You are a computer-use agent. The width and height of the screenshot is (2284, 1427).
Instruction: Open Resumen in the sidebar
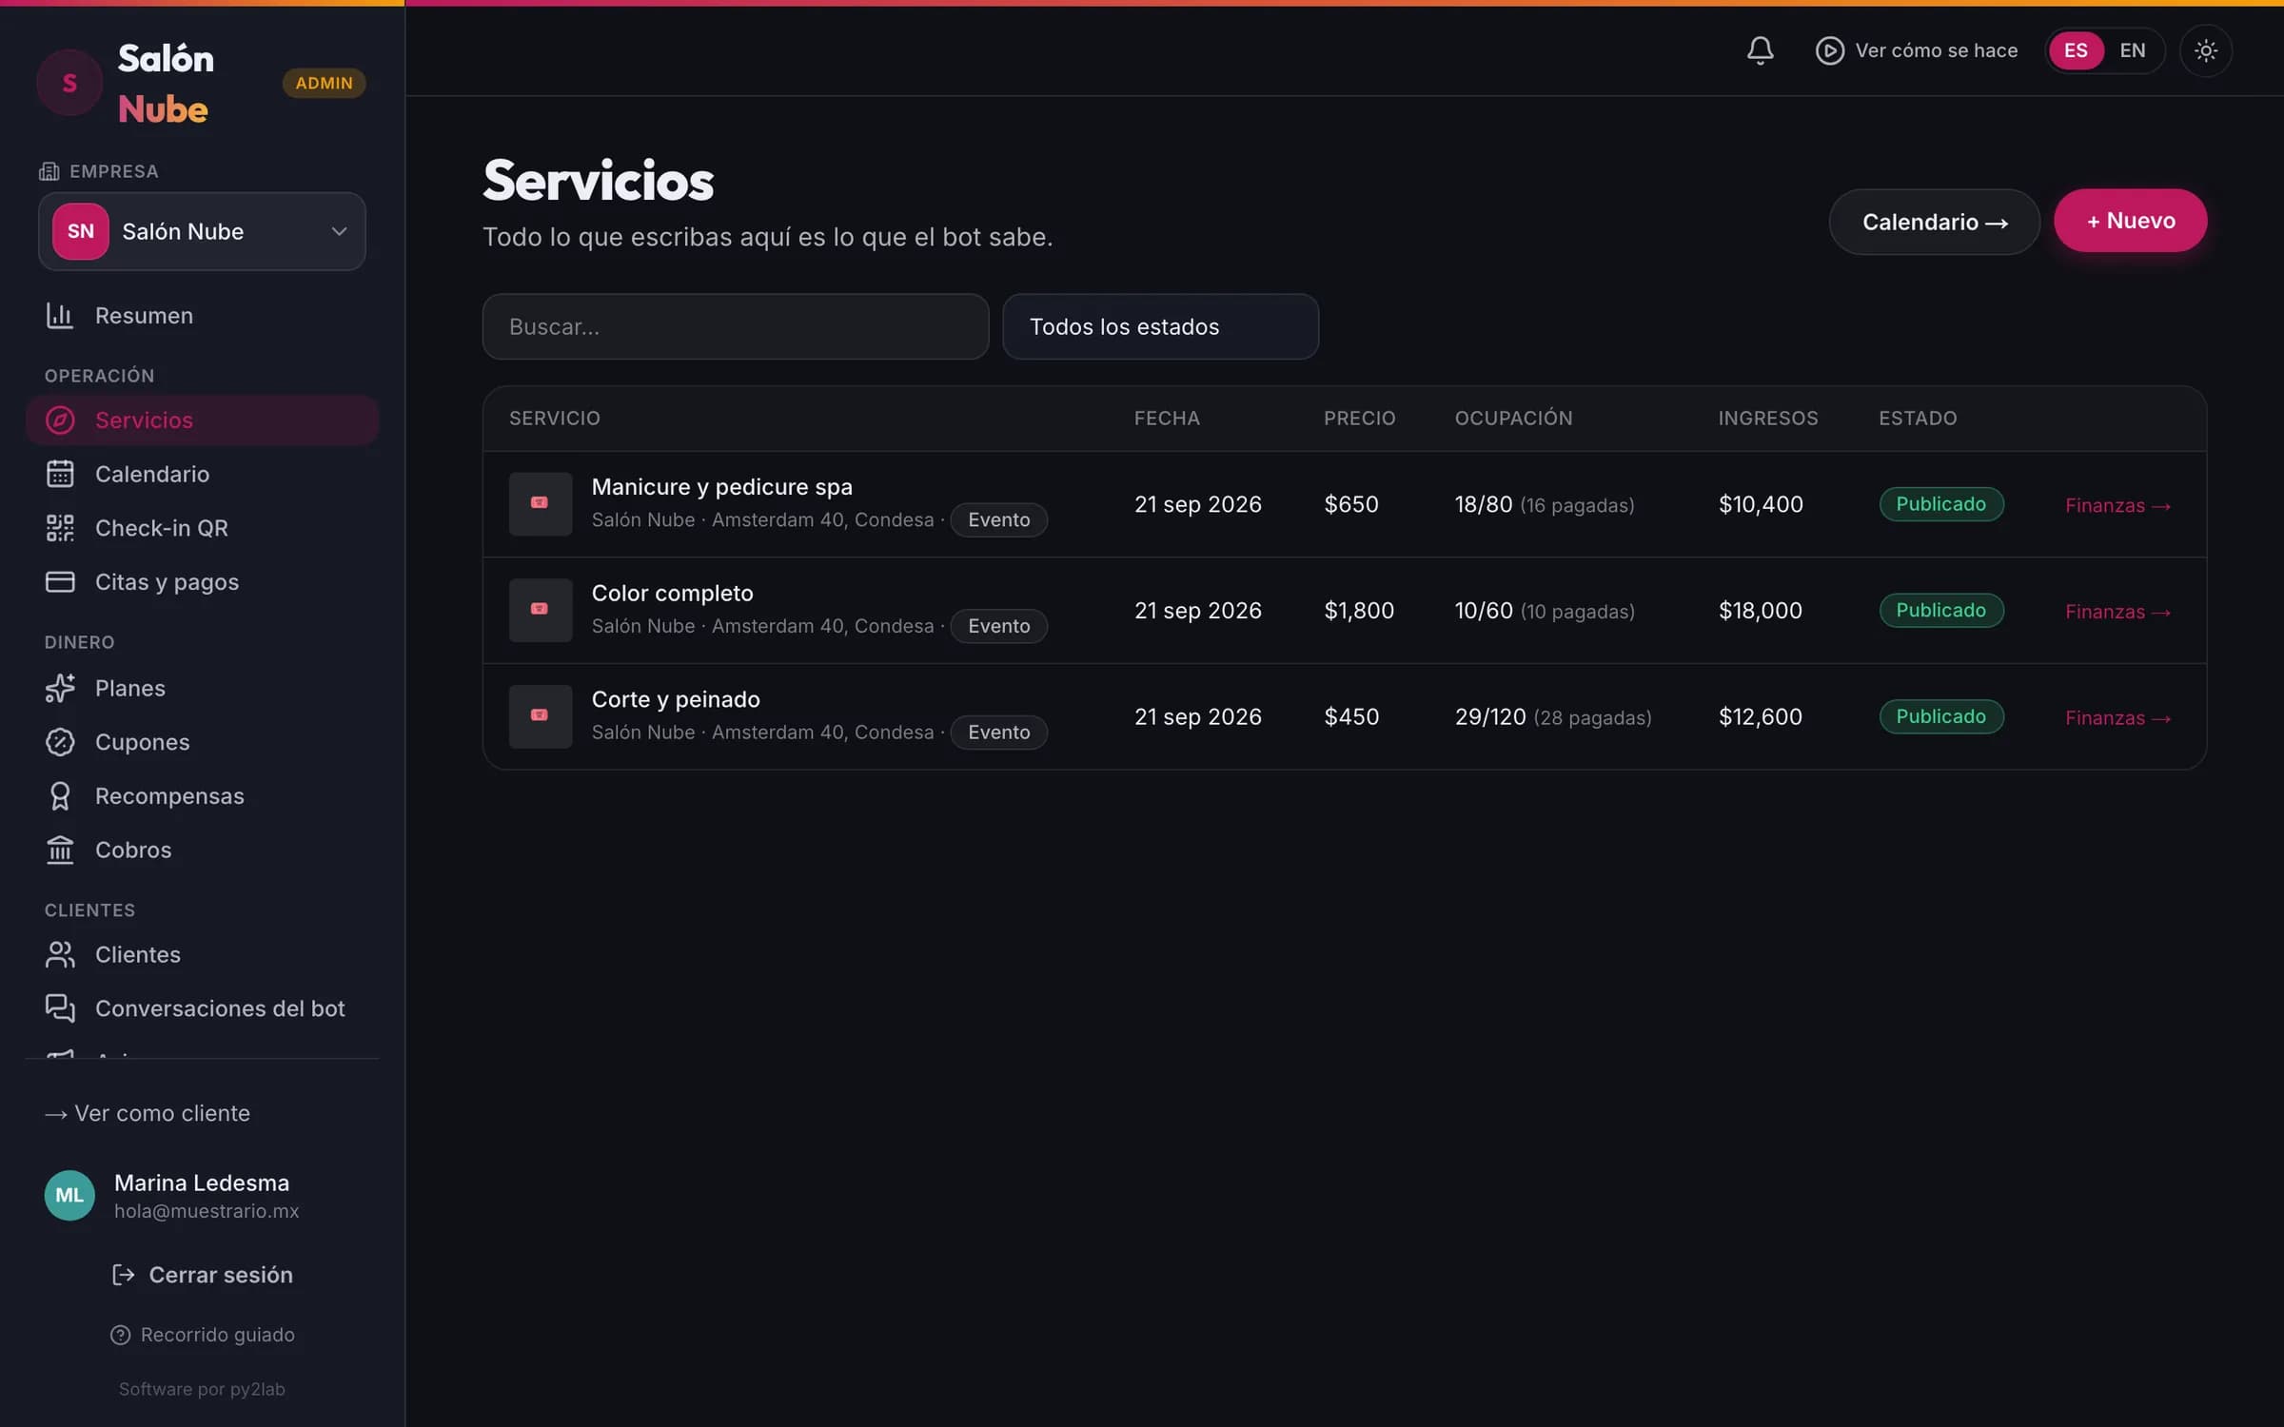202,315
